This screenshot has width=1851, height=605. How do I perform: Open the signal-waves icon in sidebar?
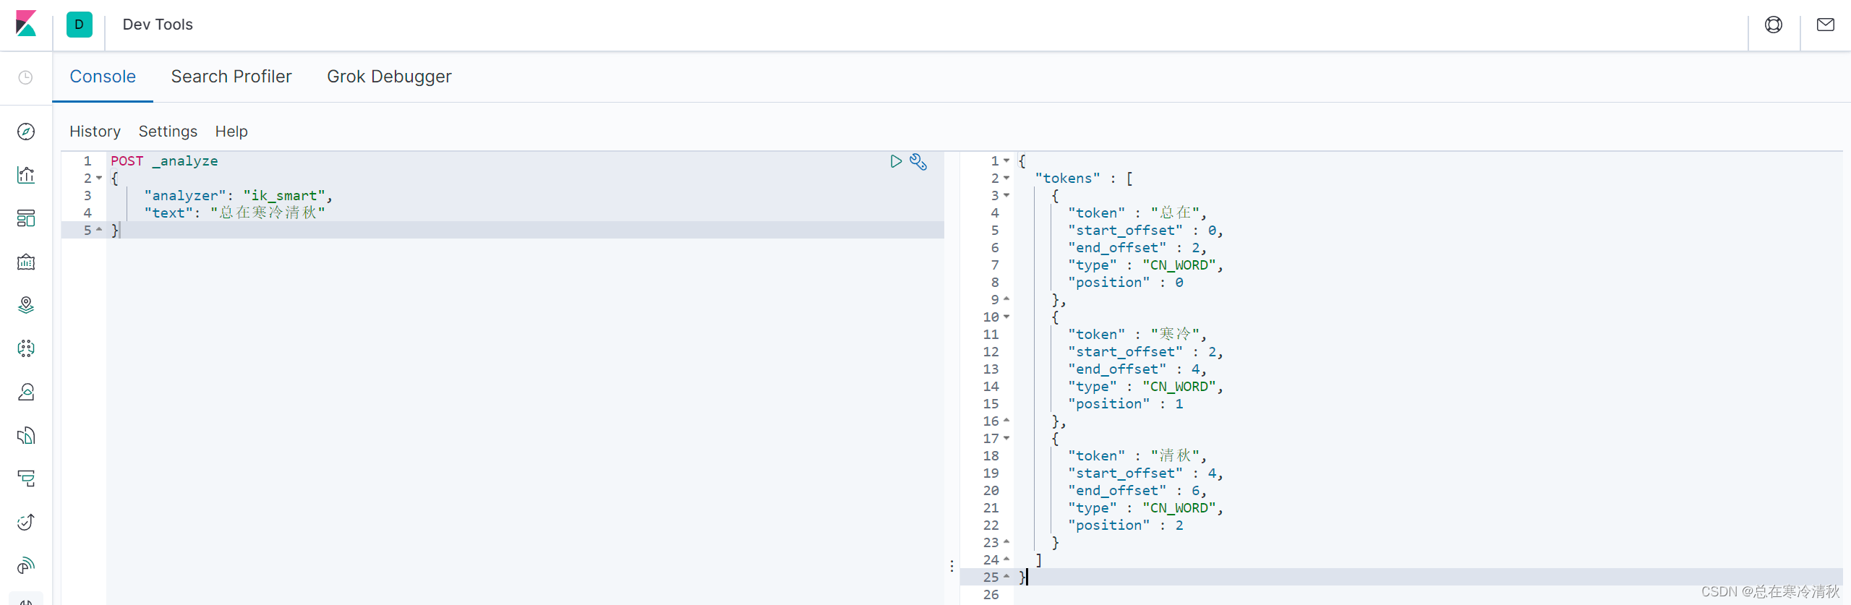point(26,565)
